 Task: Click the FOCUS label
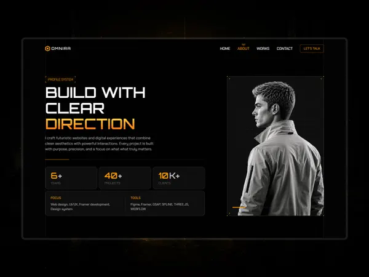click(56, 198)
